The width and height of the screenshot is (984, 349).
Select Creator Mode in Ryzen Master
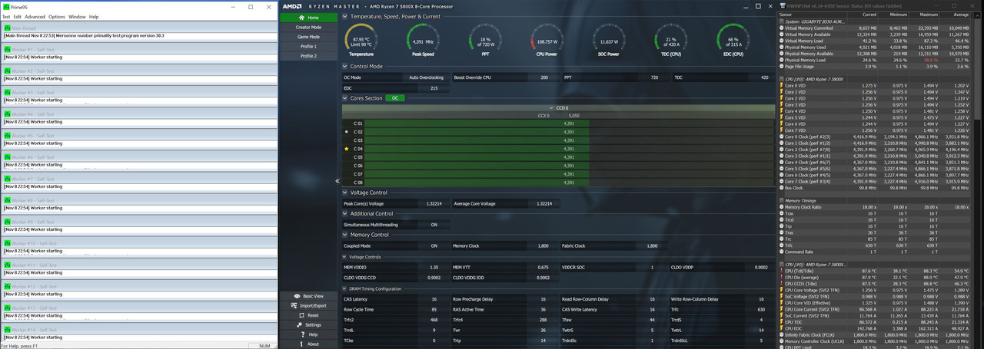(x=308, y=27)
